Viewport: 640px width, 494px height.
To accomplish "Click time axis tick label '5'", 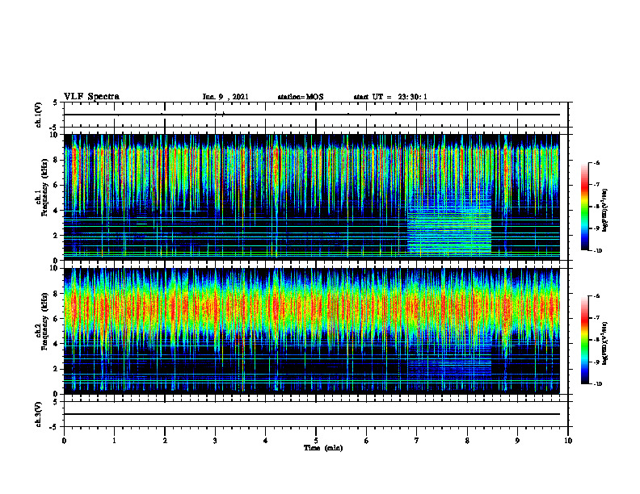I will [316, 441].
